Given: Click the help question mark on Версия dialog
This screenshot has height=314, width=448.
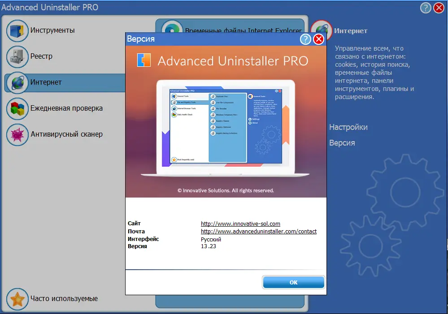Looking at the screenshot, I should coord(305,39).
